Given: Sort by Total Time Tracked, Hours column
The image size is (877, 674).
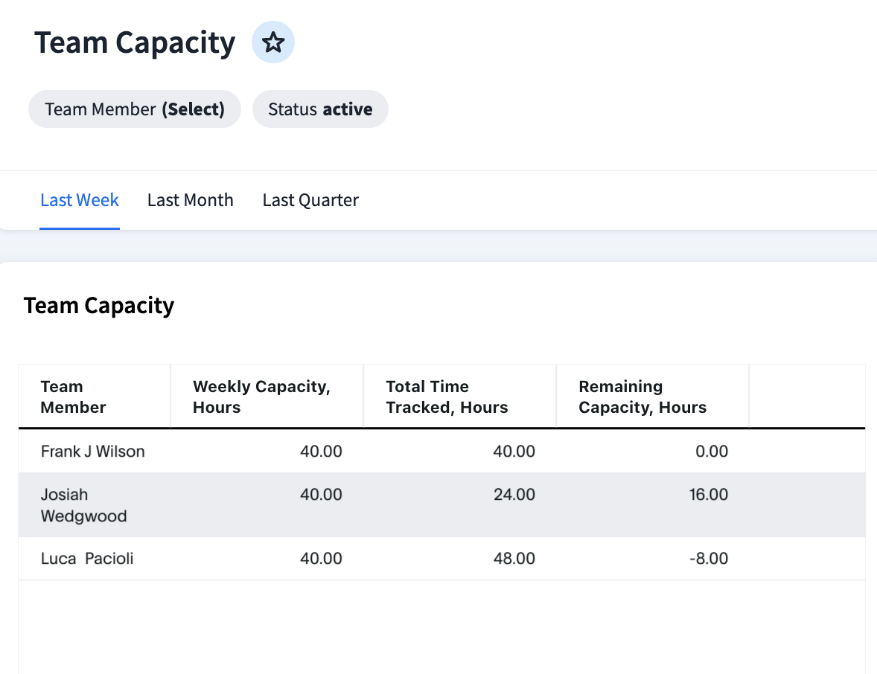Looking at the screenshot, I should pyautogui.click(x=447, y=397).
